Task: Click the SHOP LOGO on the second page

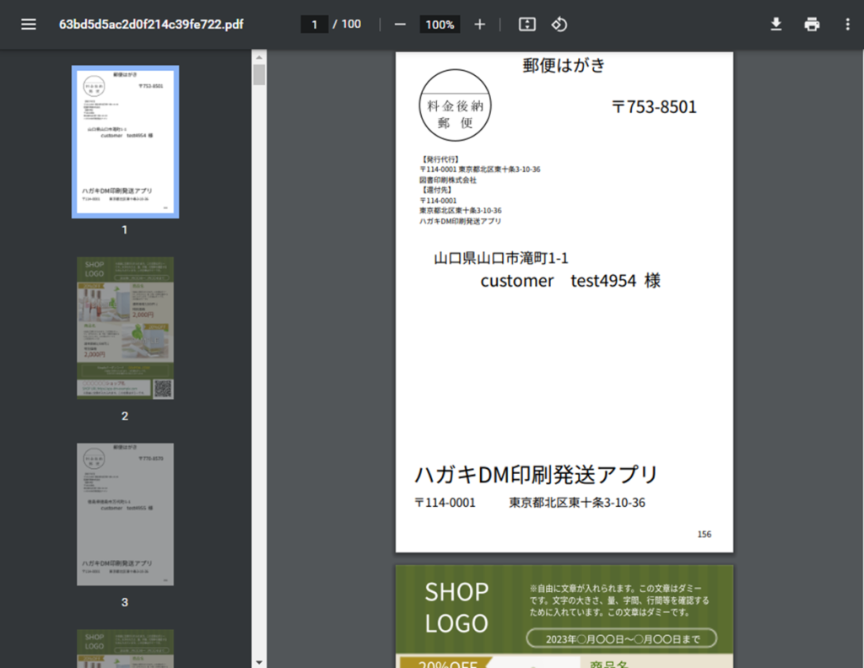Action: (x=456, y=607)
